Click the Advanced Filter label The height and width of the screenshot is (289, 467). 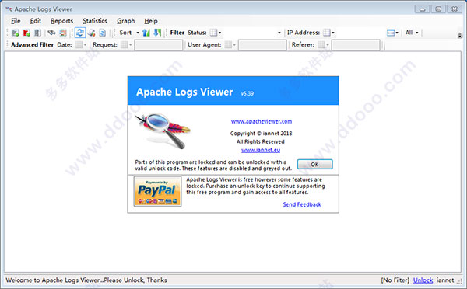(32, 44)
